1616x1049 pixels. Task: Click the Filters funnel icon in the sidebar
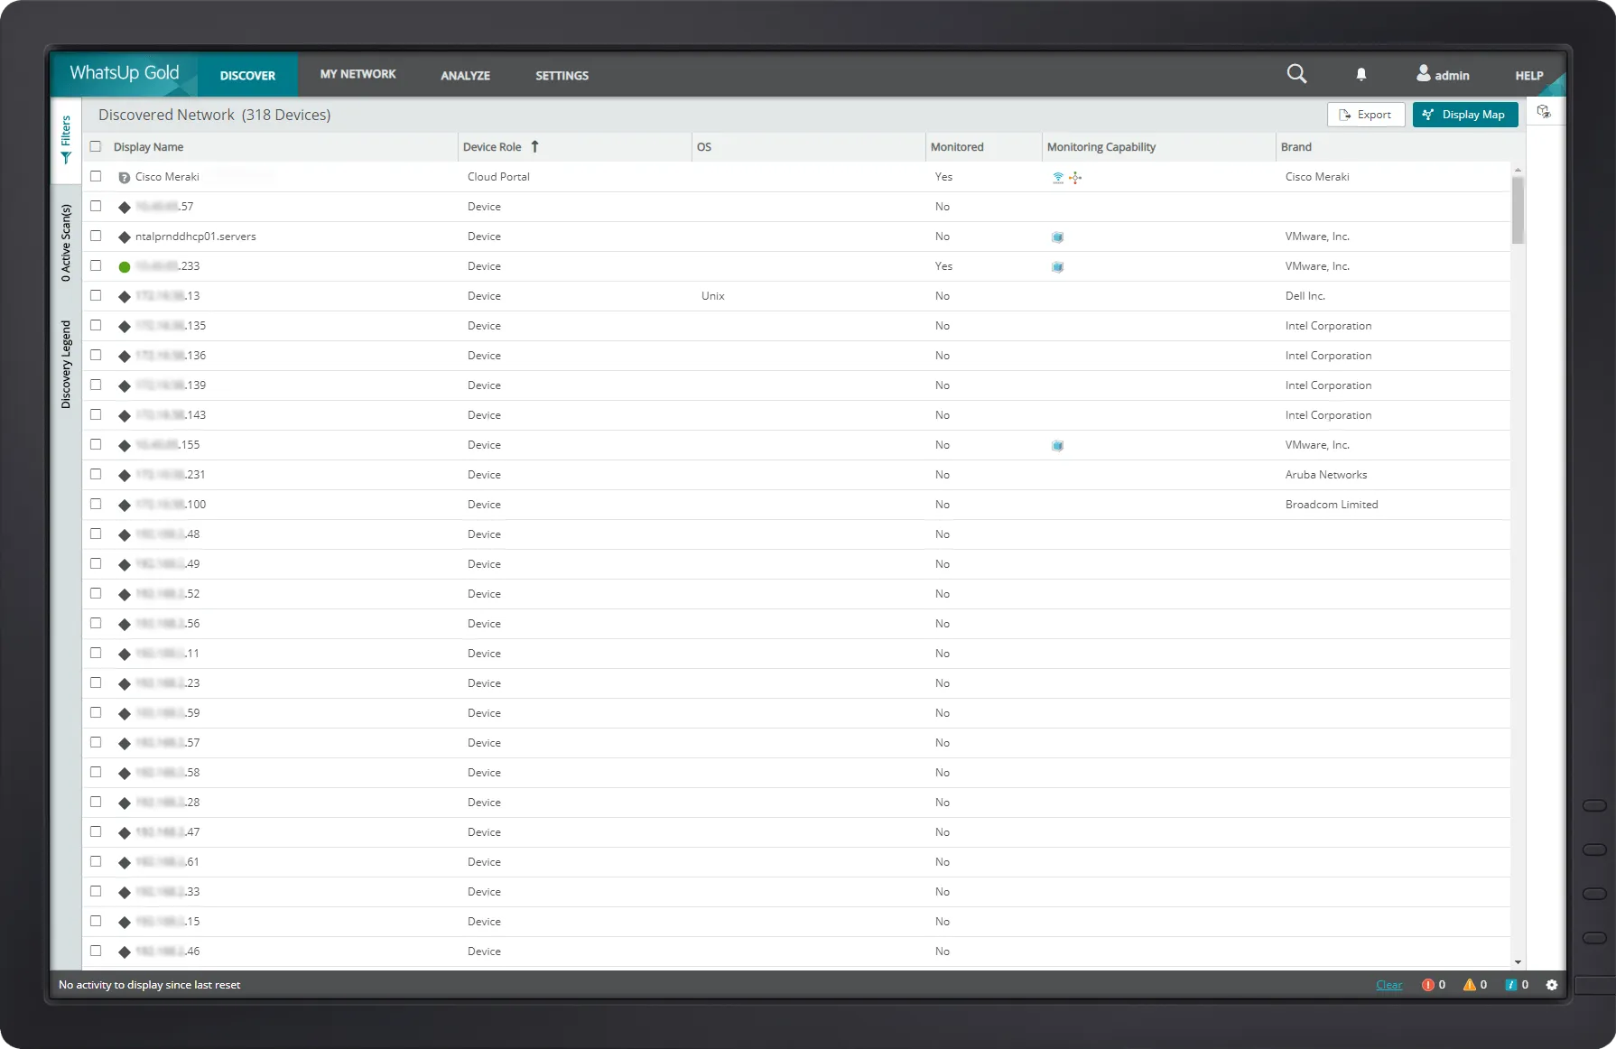pos(66,157)
